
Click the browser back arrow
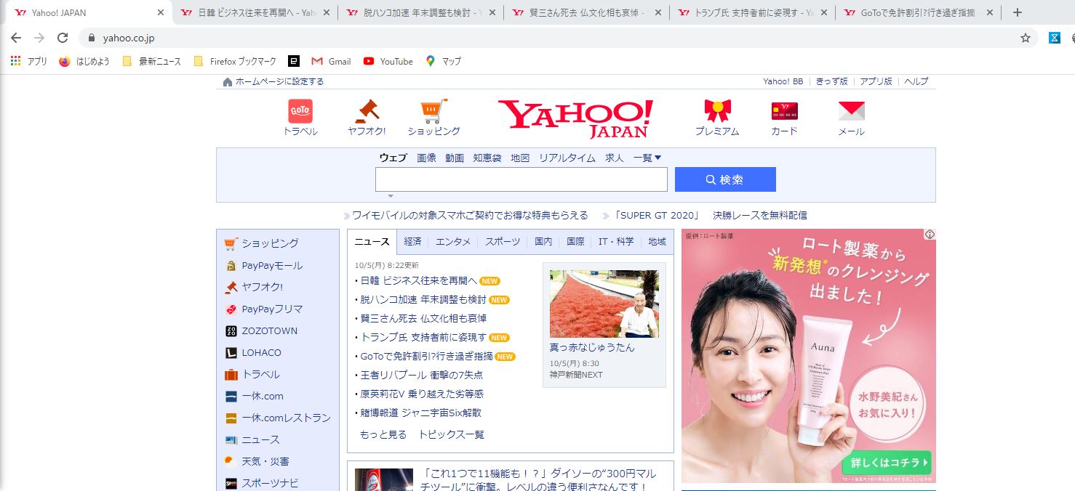coord(16,38)
